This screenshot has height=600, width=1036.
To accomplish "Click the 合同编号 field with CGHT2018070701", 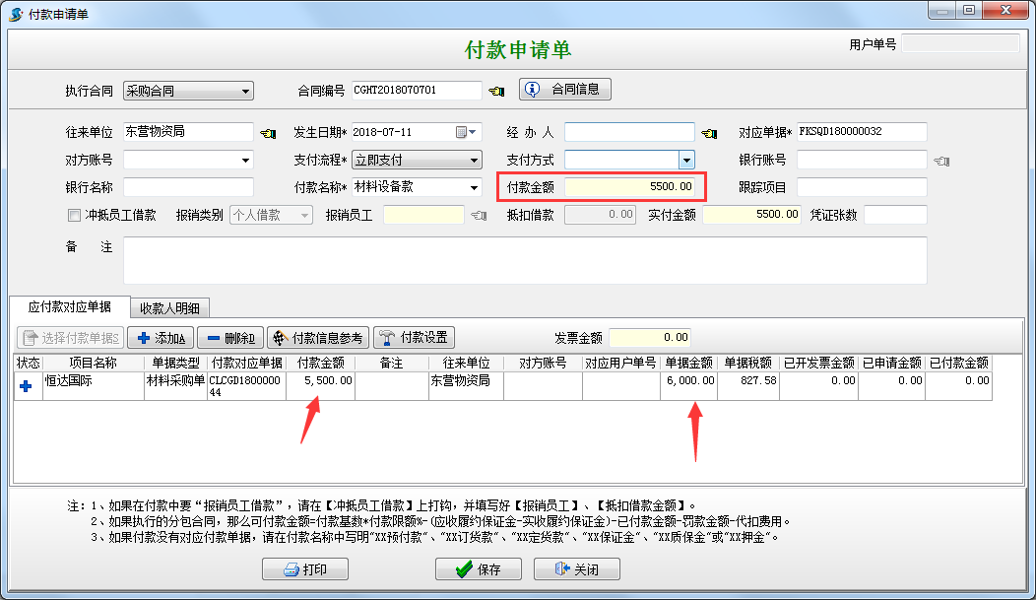I will (417, 91).
